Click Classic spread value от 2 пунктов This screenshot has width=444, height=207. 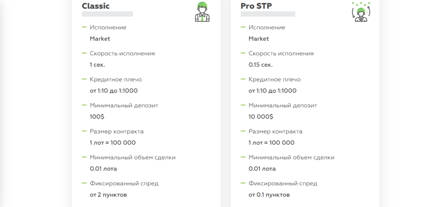[108, 195]
